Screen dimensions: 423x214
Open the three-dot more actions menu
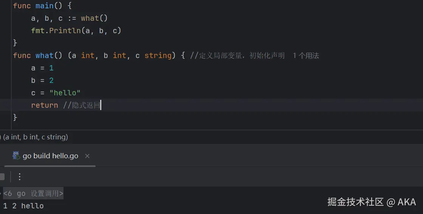(x=20, y=177)
